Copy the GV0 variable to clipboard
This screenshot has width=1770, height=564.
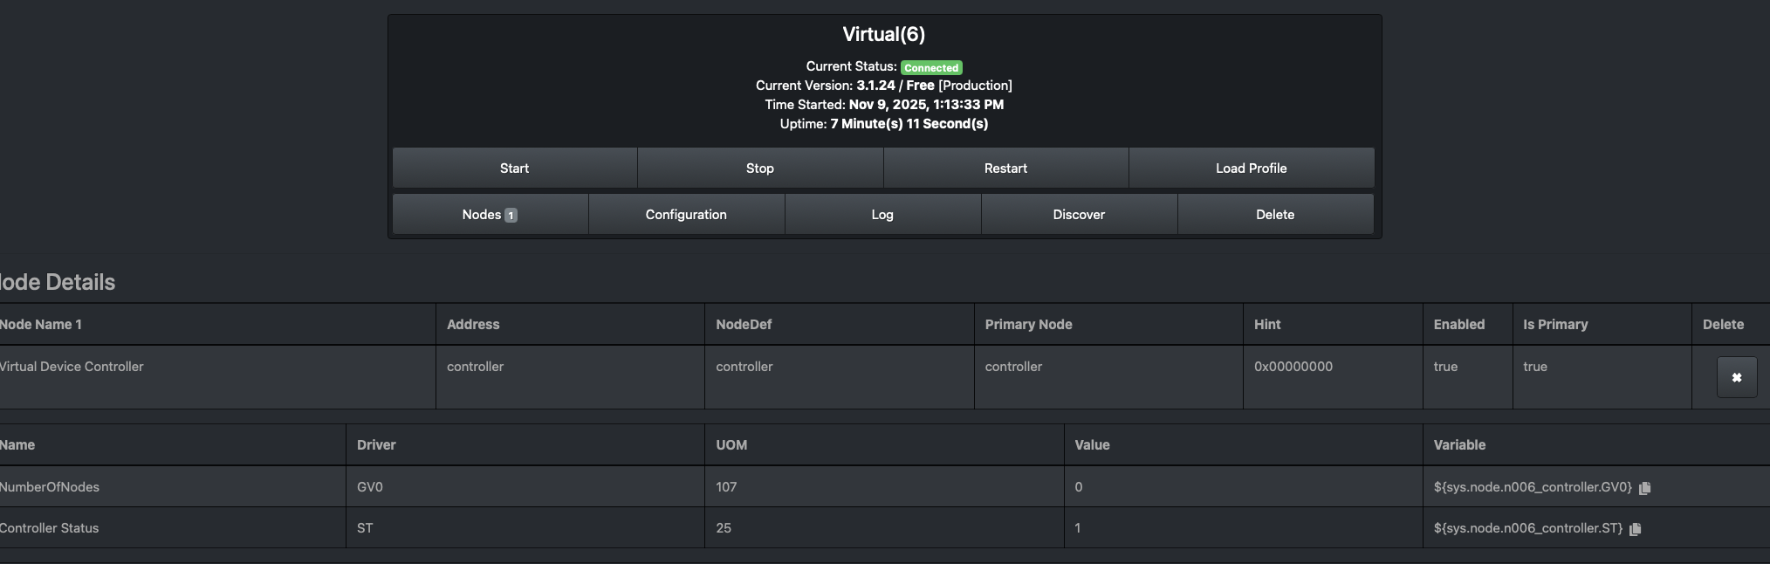1644,488
